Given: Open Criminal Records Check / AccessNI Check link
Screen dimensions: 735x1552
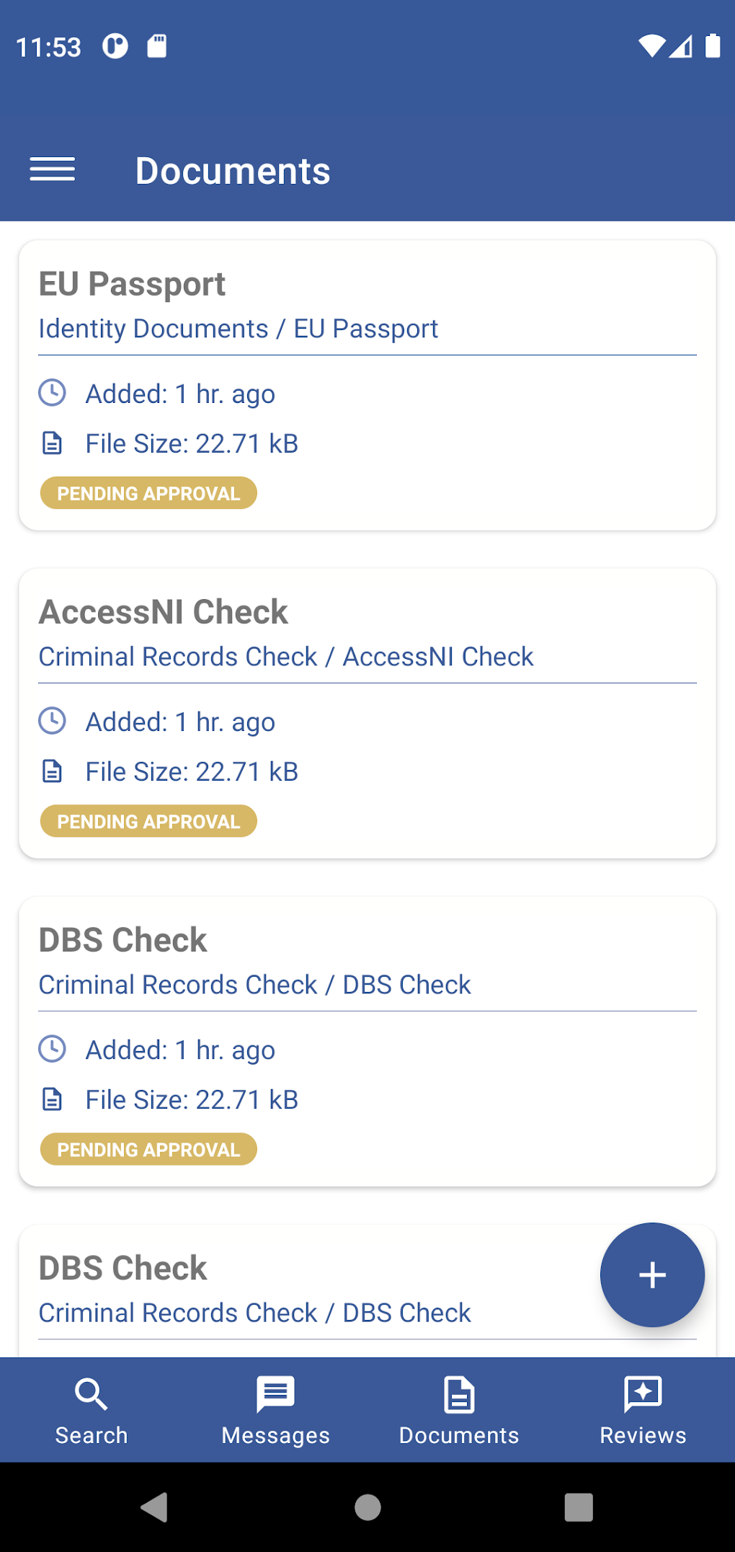Looking at the screenshot, I should tap(286, 657).
